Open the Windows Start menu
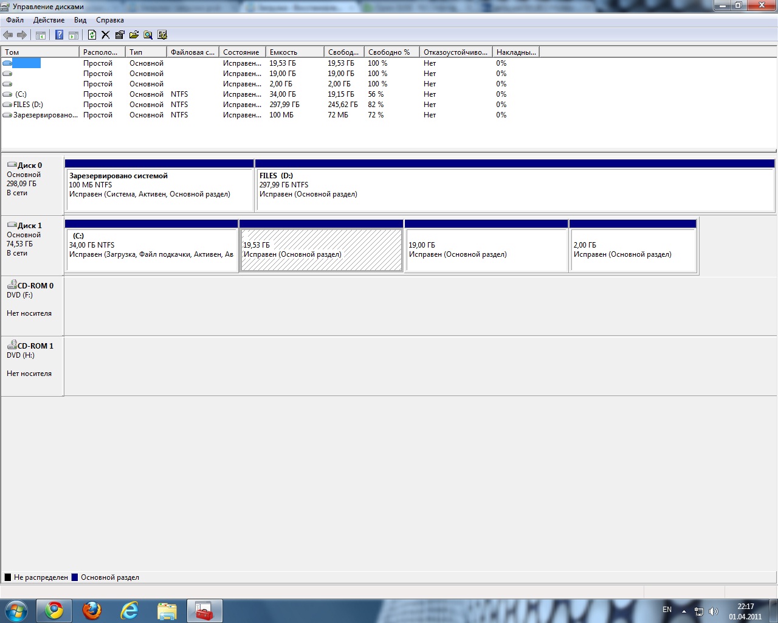This screenshot has height=623, width=778. point(16,611)
